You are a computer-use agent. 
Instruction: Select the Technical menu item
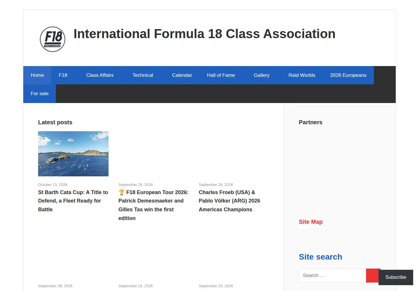coord(143,75)
